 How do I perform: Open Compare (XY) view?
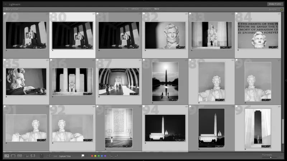20,156
